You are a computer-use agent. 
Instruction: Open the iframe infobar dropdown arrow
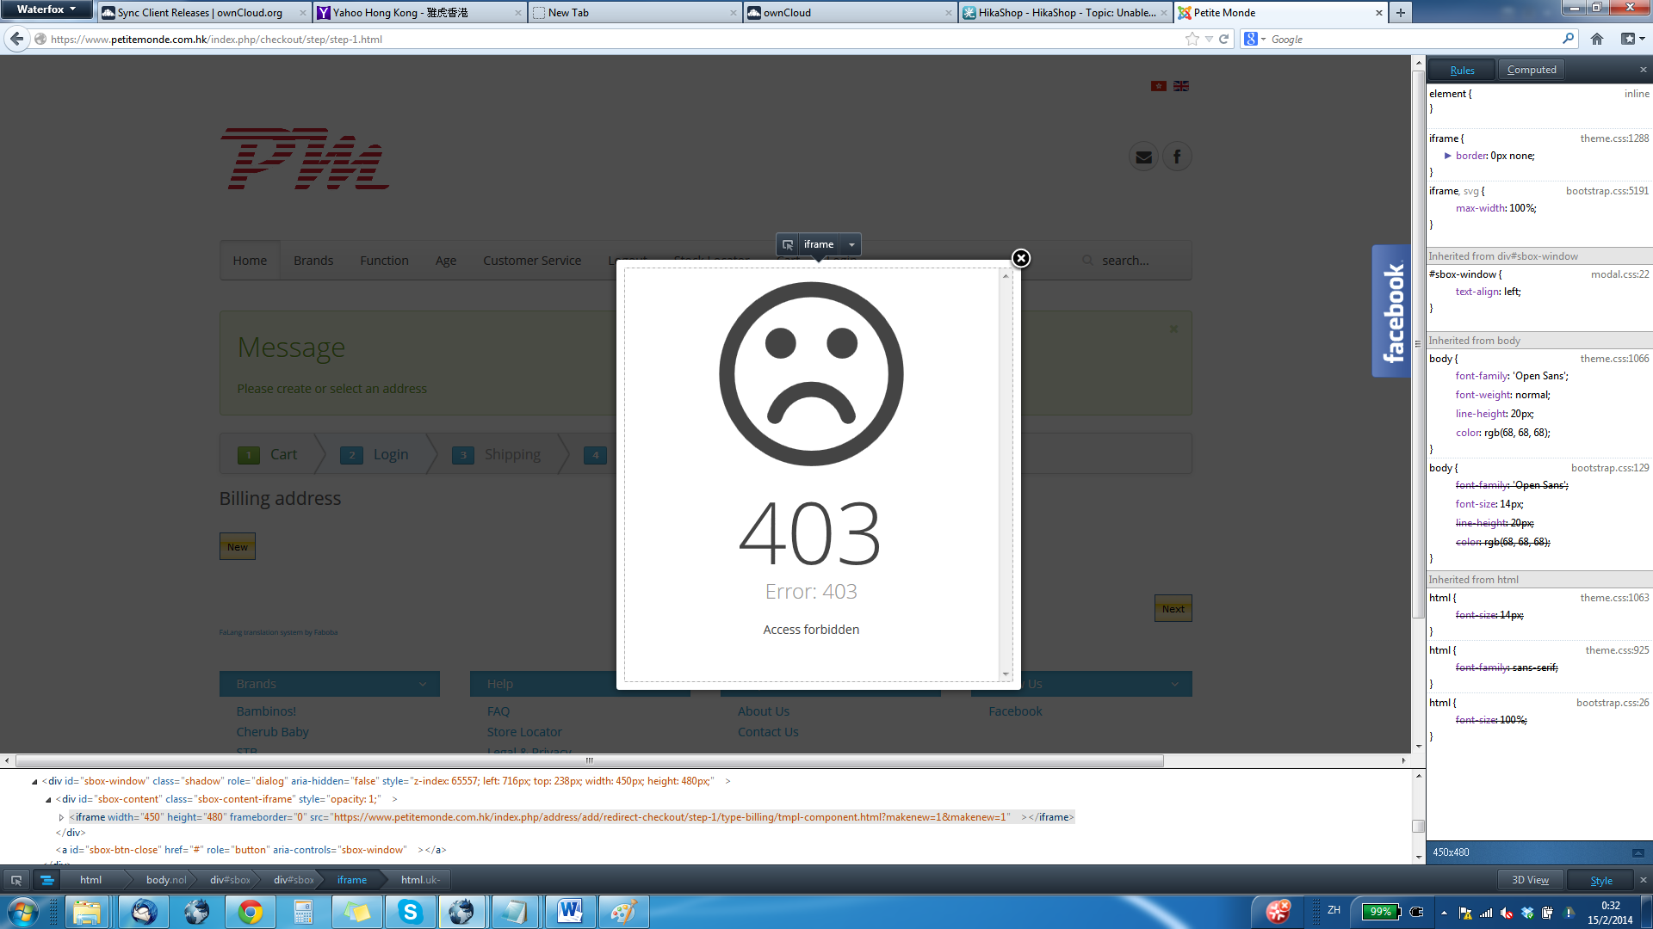point(851,244)
